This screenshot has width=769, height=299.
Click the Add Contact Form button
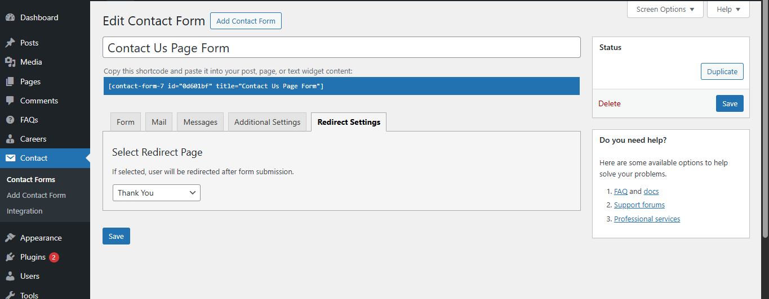click(x=246, y=21)
